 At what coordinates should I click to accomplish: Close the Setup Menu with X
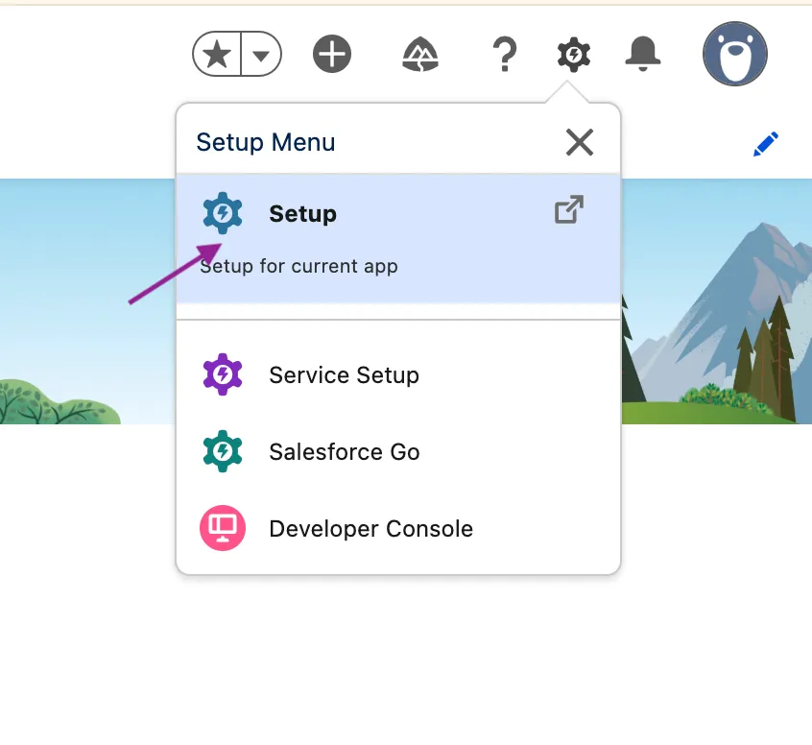click(580, 142)
